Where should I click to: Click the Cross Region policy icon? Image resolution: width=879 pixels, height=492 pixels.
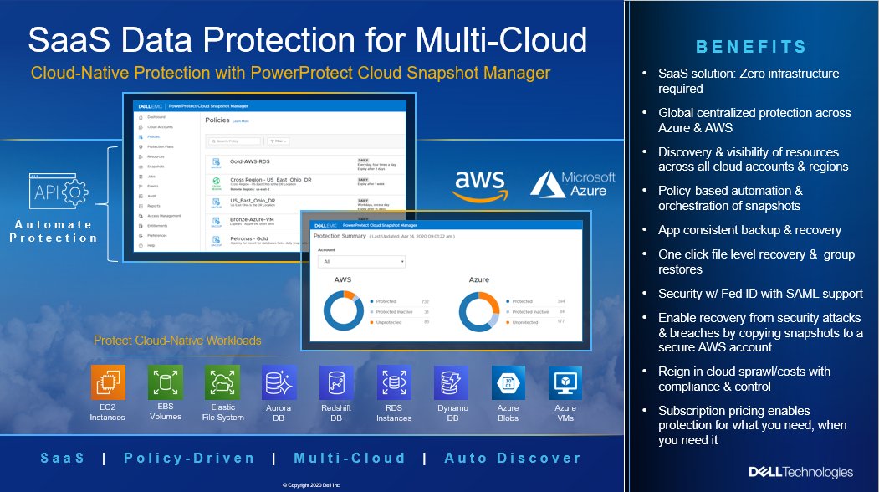click(216, 183)
